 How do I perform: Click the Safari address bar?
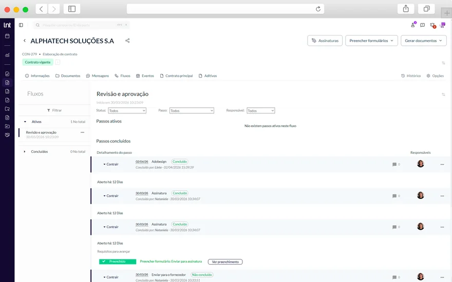[225, 9]
